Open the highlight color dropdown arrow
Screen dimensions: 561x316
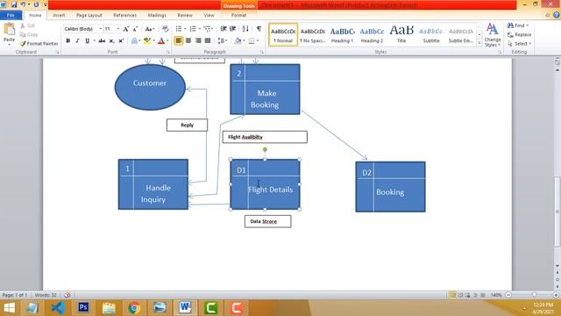(x=154, y=41)
